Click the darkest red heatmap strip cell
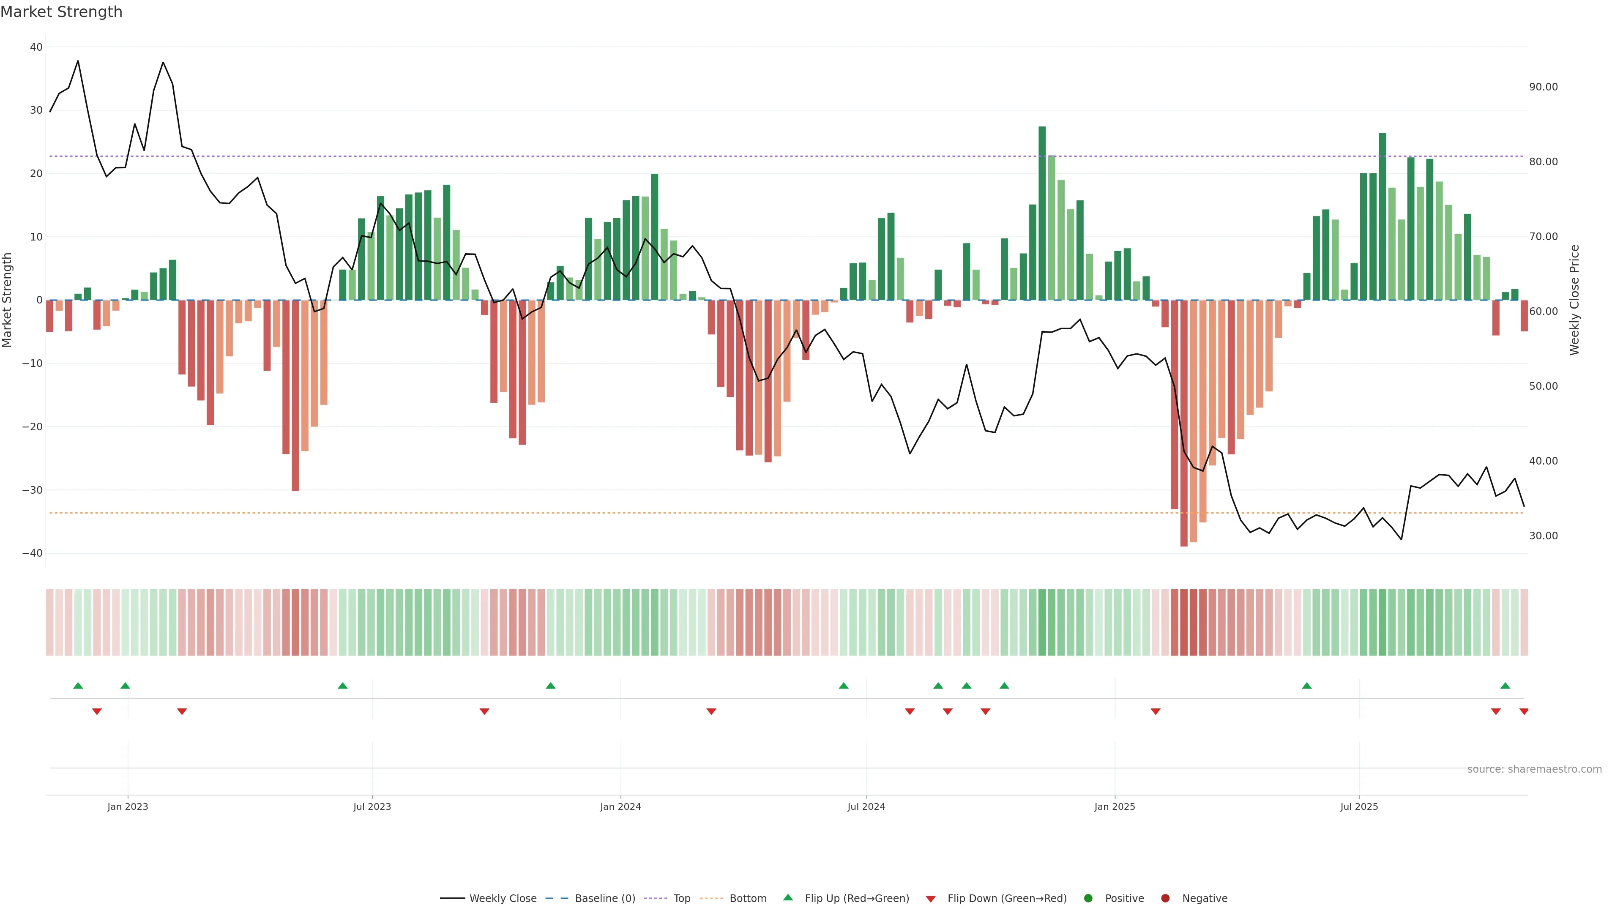The image size is (1623, 913). (x=1184, y=623)
